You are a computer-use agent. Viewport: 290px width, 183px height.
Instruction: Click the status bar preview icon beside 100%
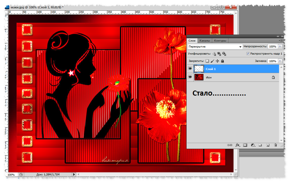pyautogui.click(x=21, y=175)
